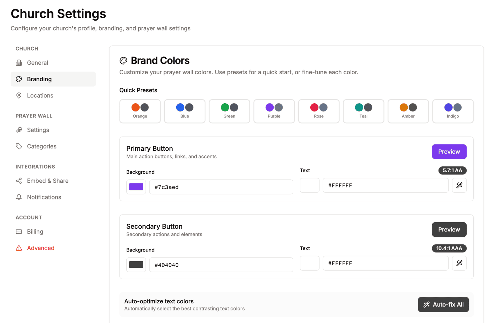Open Notifications settings

pyautogui.click(x=53, y=197)
